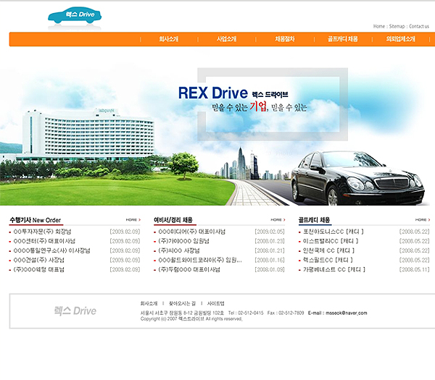Viewport: 435px width, 380px height.
Task: Go to the Home link at top right
Action: click(x=378, y=26)
